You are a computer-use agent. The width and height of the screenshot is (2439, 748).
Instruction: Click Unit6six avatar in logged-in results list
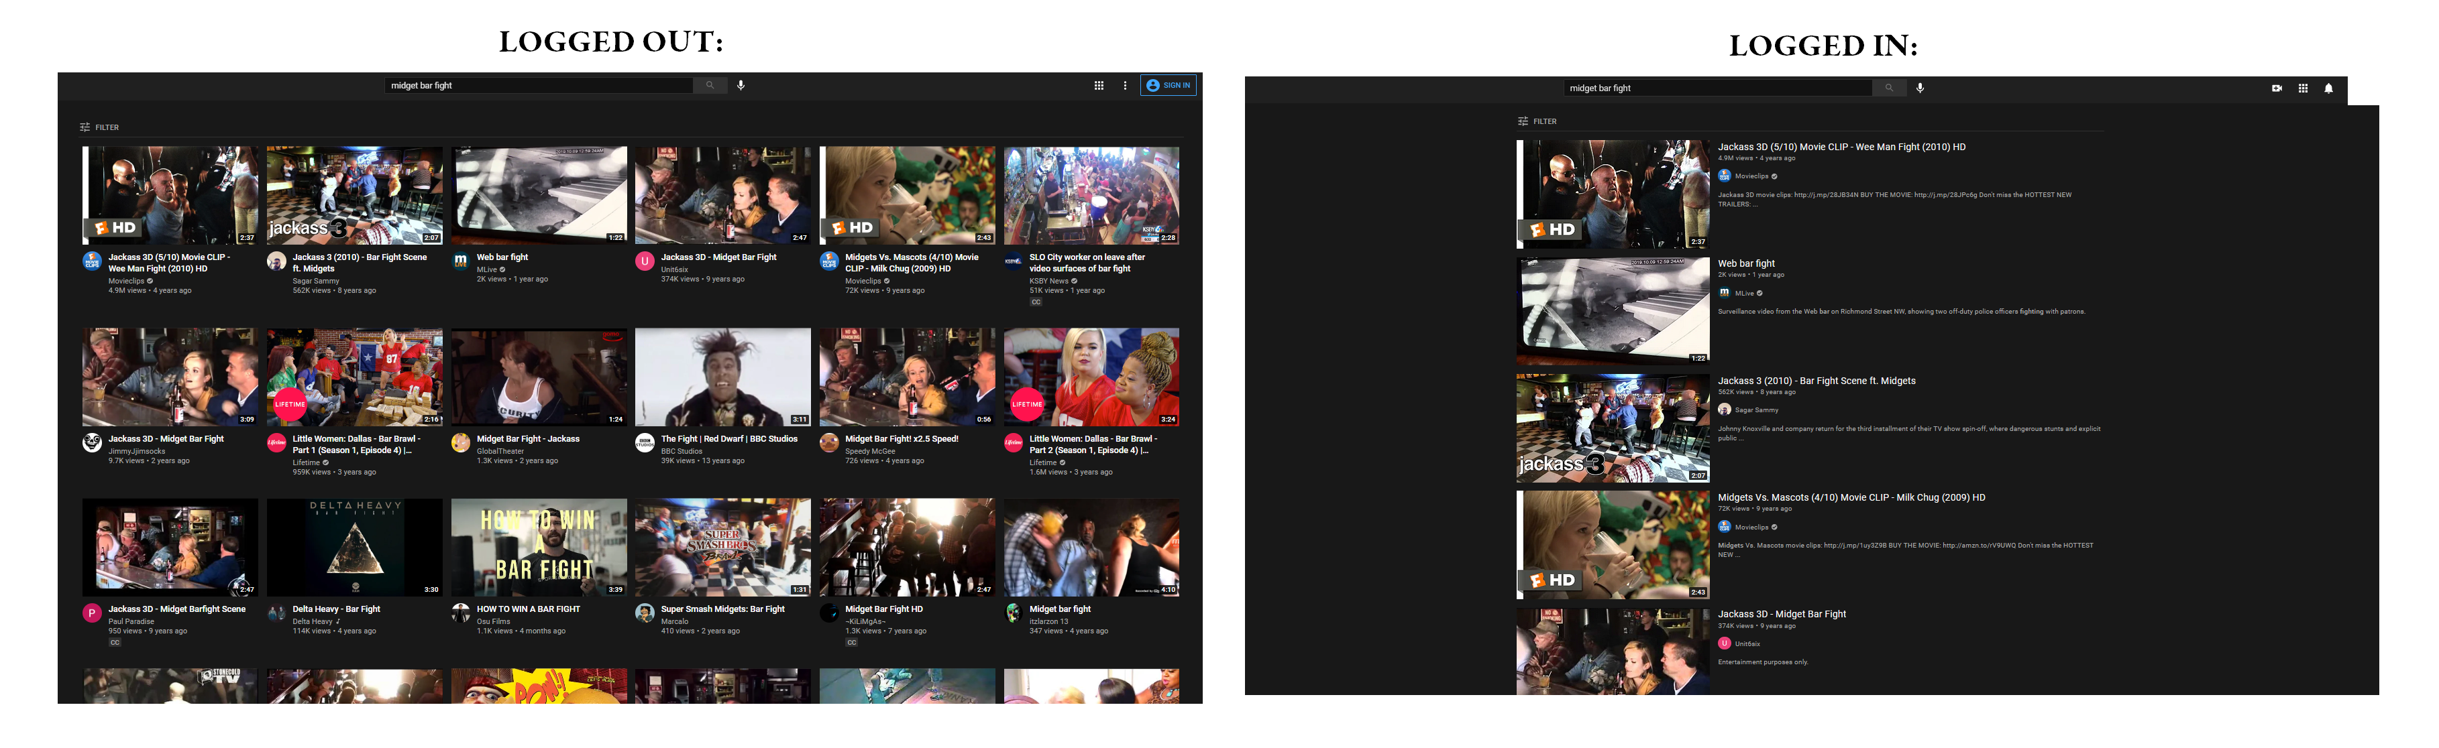coord(1724,643)
